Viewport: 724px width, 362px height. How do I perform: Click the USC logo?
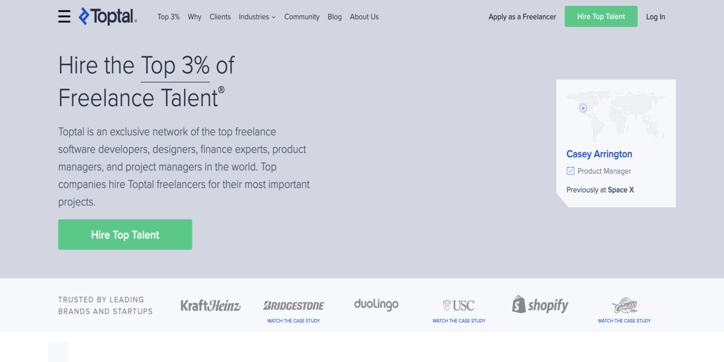click(459, 305)
